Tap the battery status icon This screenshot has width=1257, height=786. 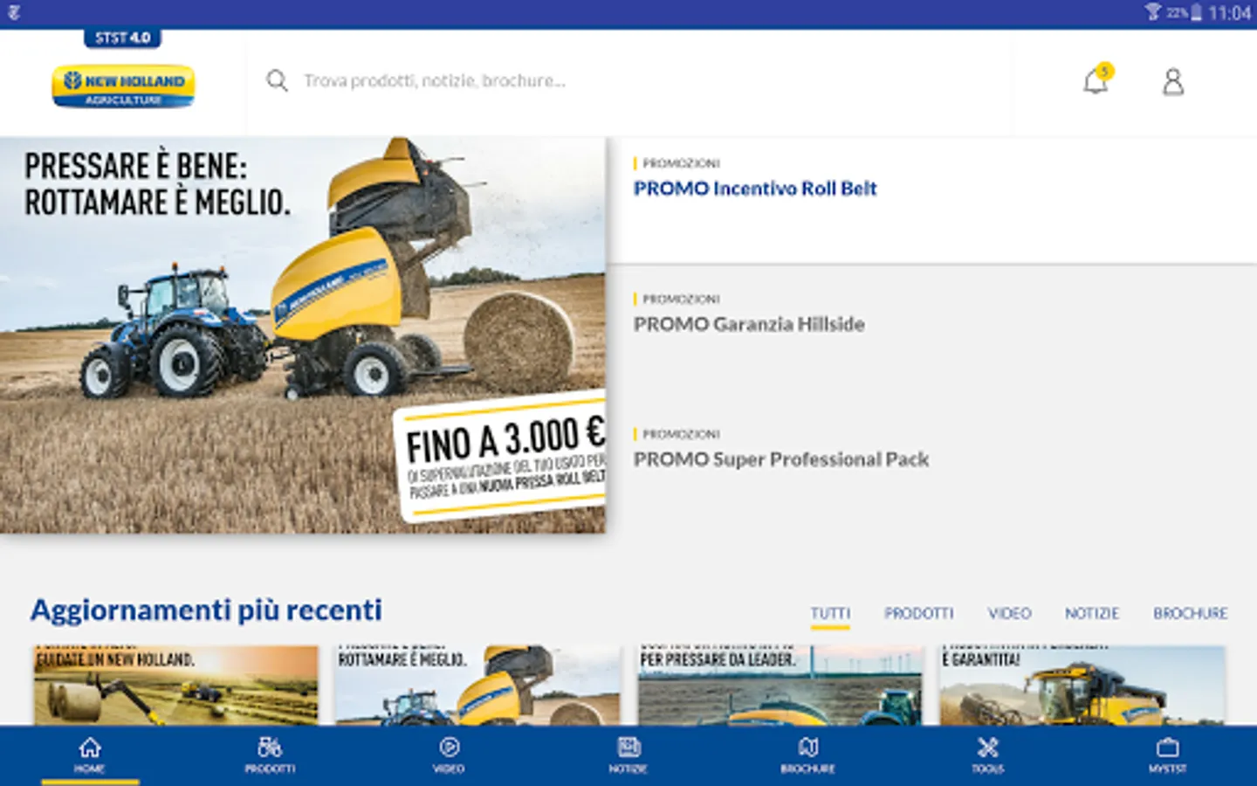1197,12
